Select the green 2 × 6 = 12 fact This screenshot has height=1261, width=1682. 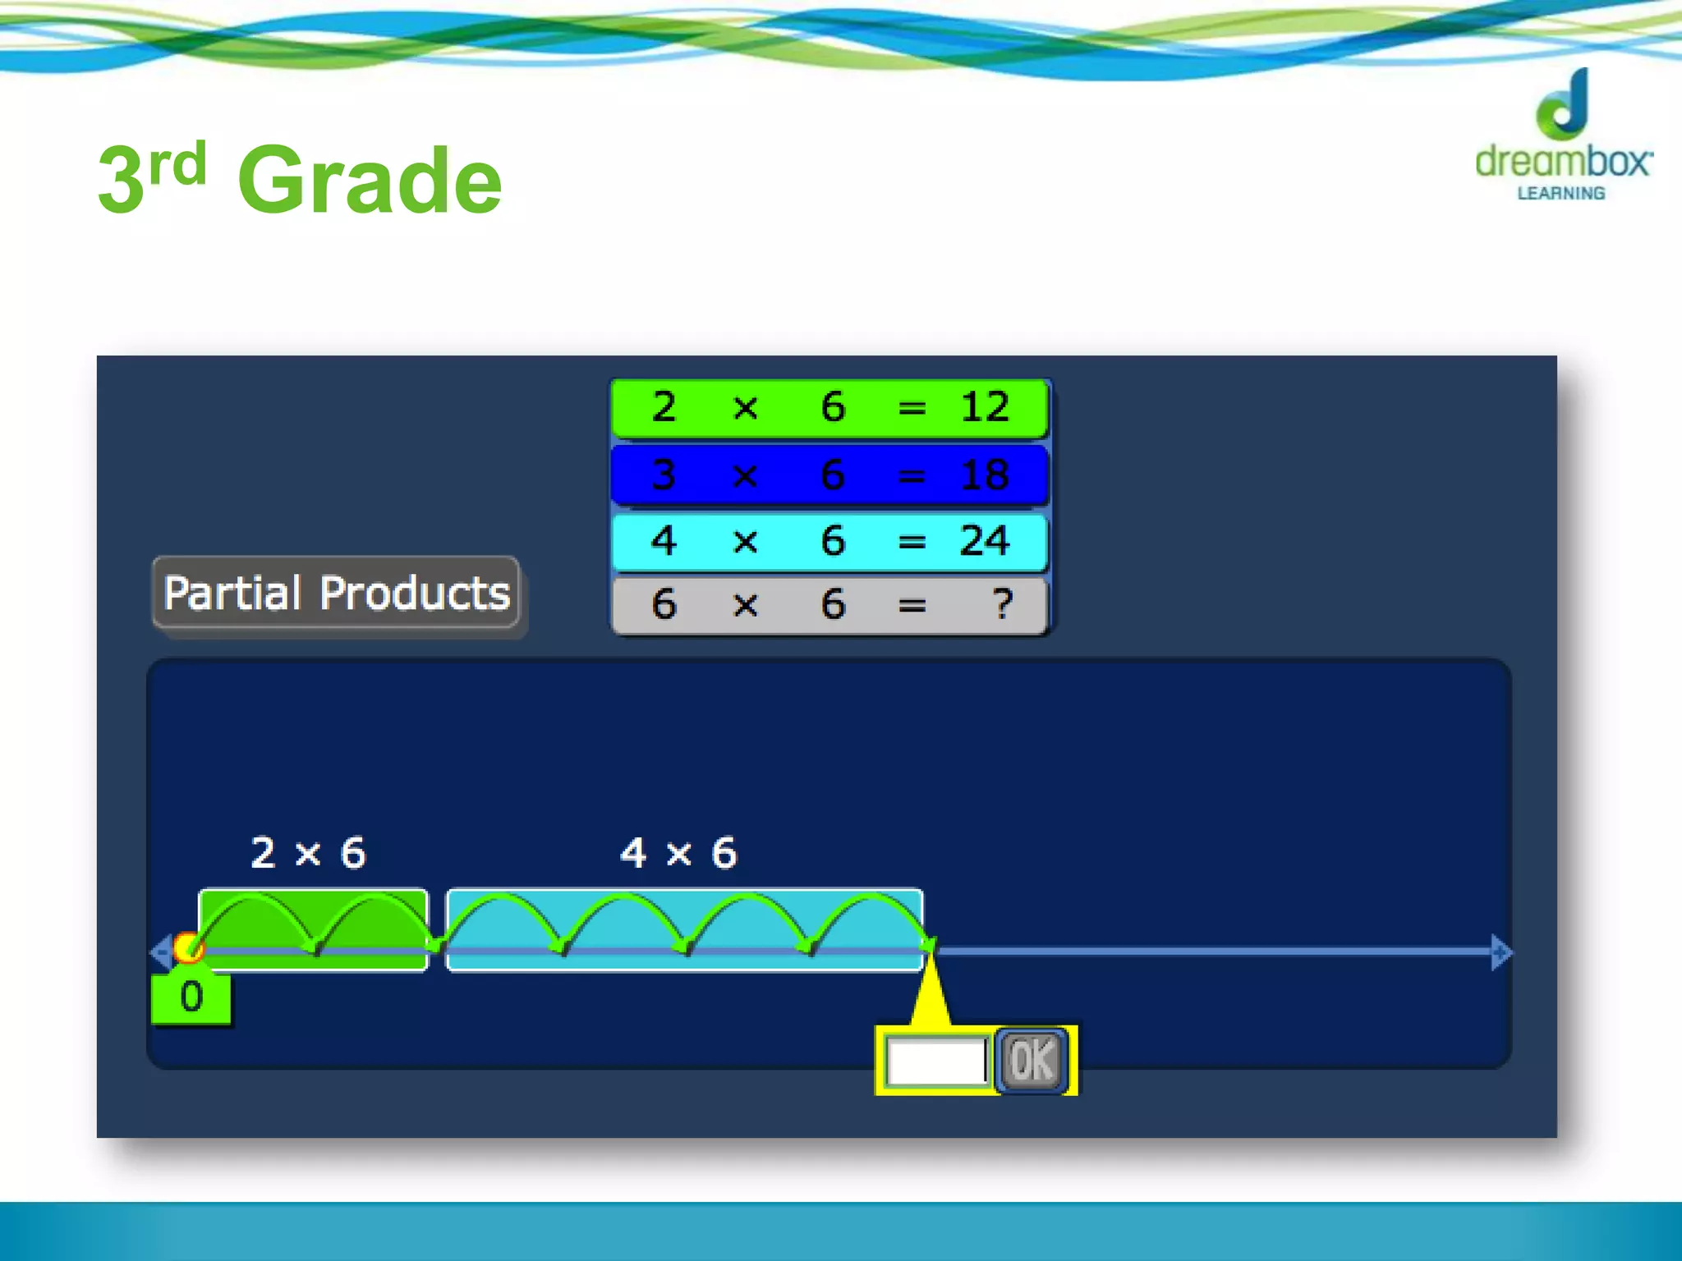[x=830, y=408]
